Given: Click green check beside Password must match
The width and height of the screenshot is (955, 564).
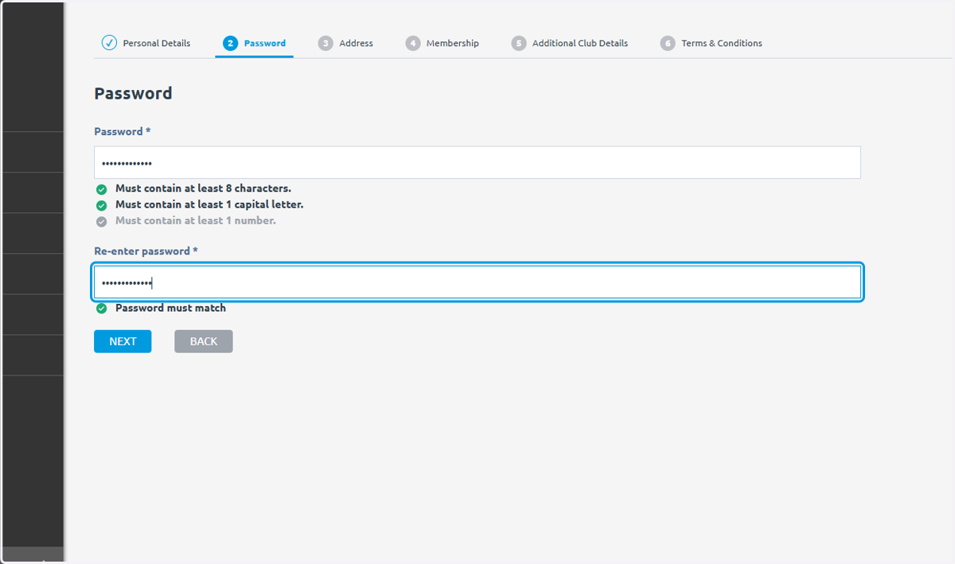Looking at the screenshot, I should coord(101,309).
